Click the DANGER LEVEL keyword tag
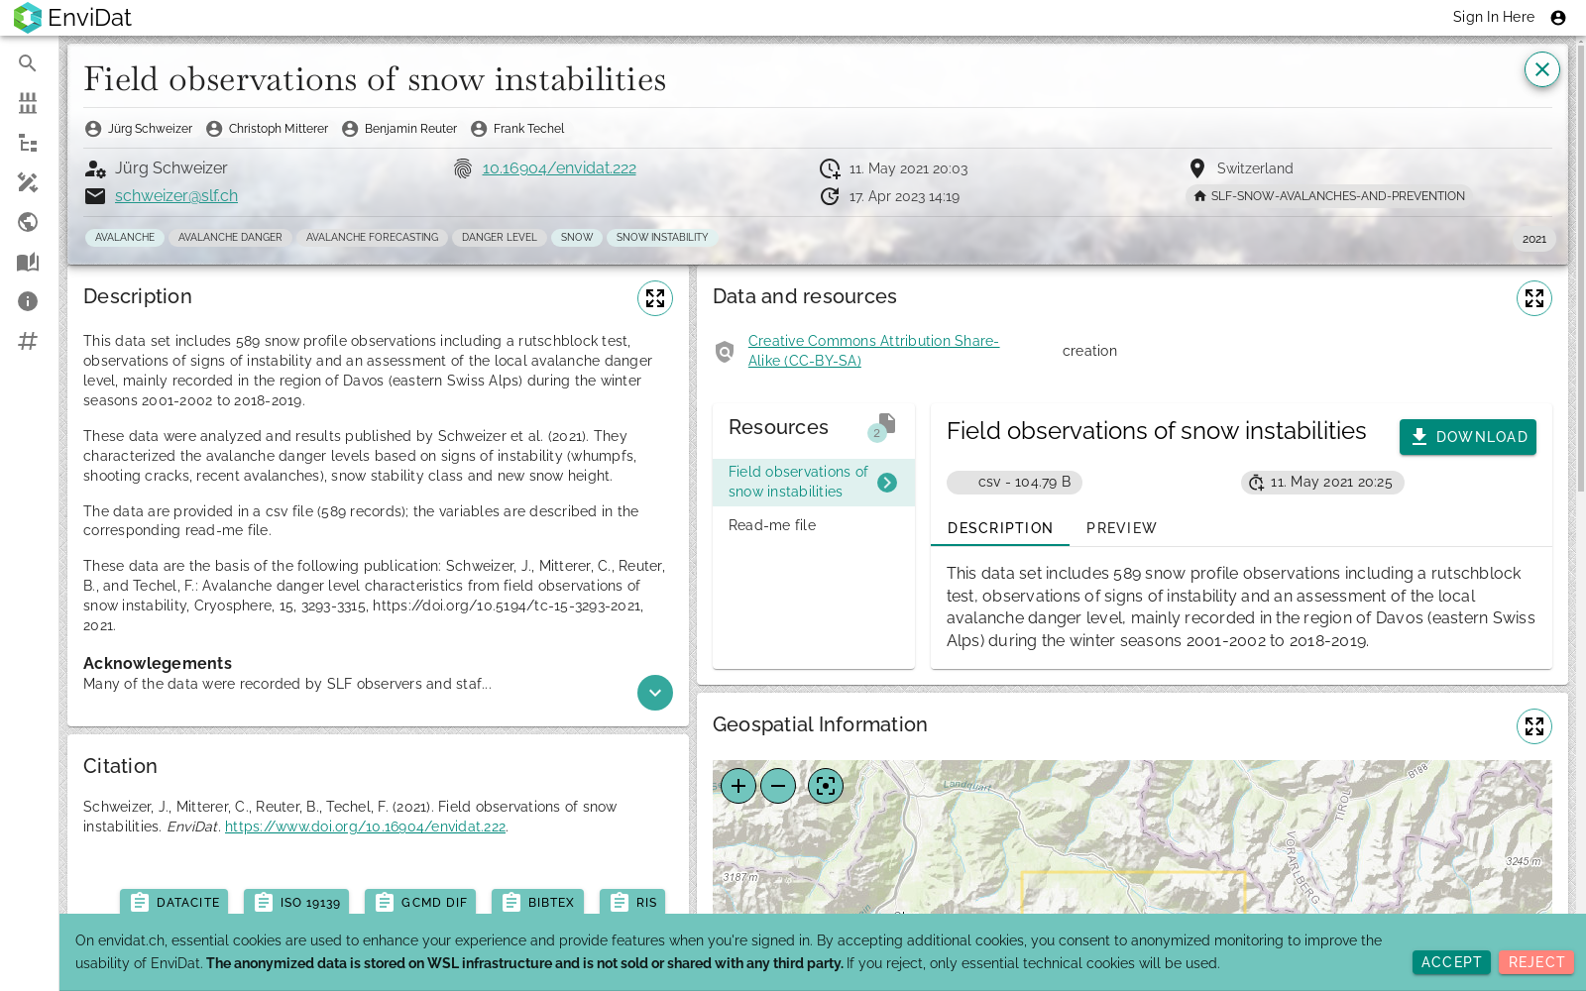The height and width of the screenshot is (991, 1586). pyautogui.click(x=499, y=238)
